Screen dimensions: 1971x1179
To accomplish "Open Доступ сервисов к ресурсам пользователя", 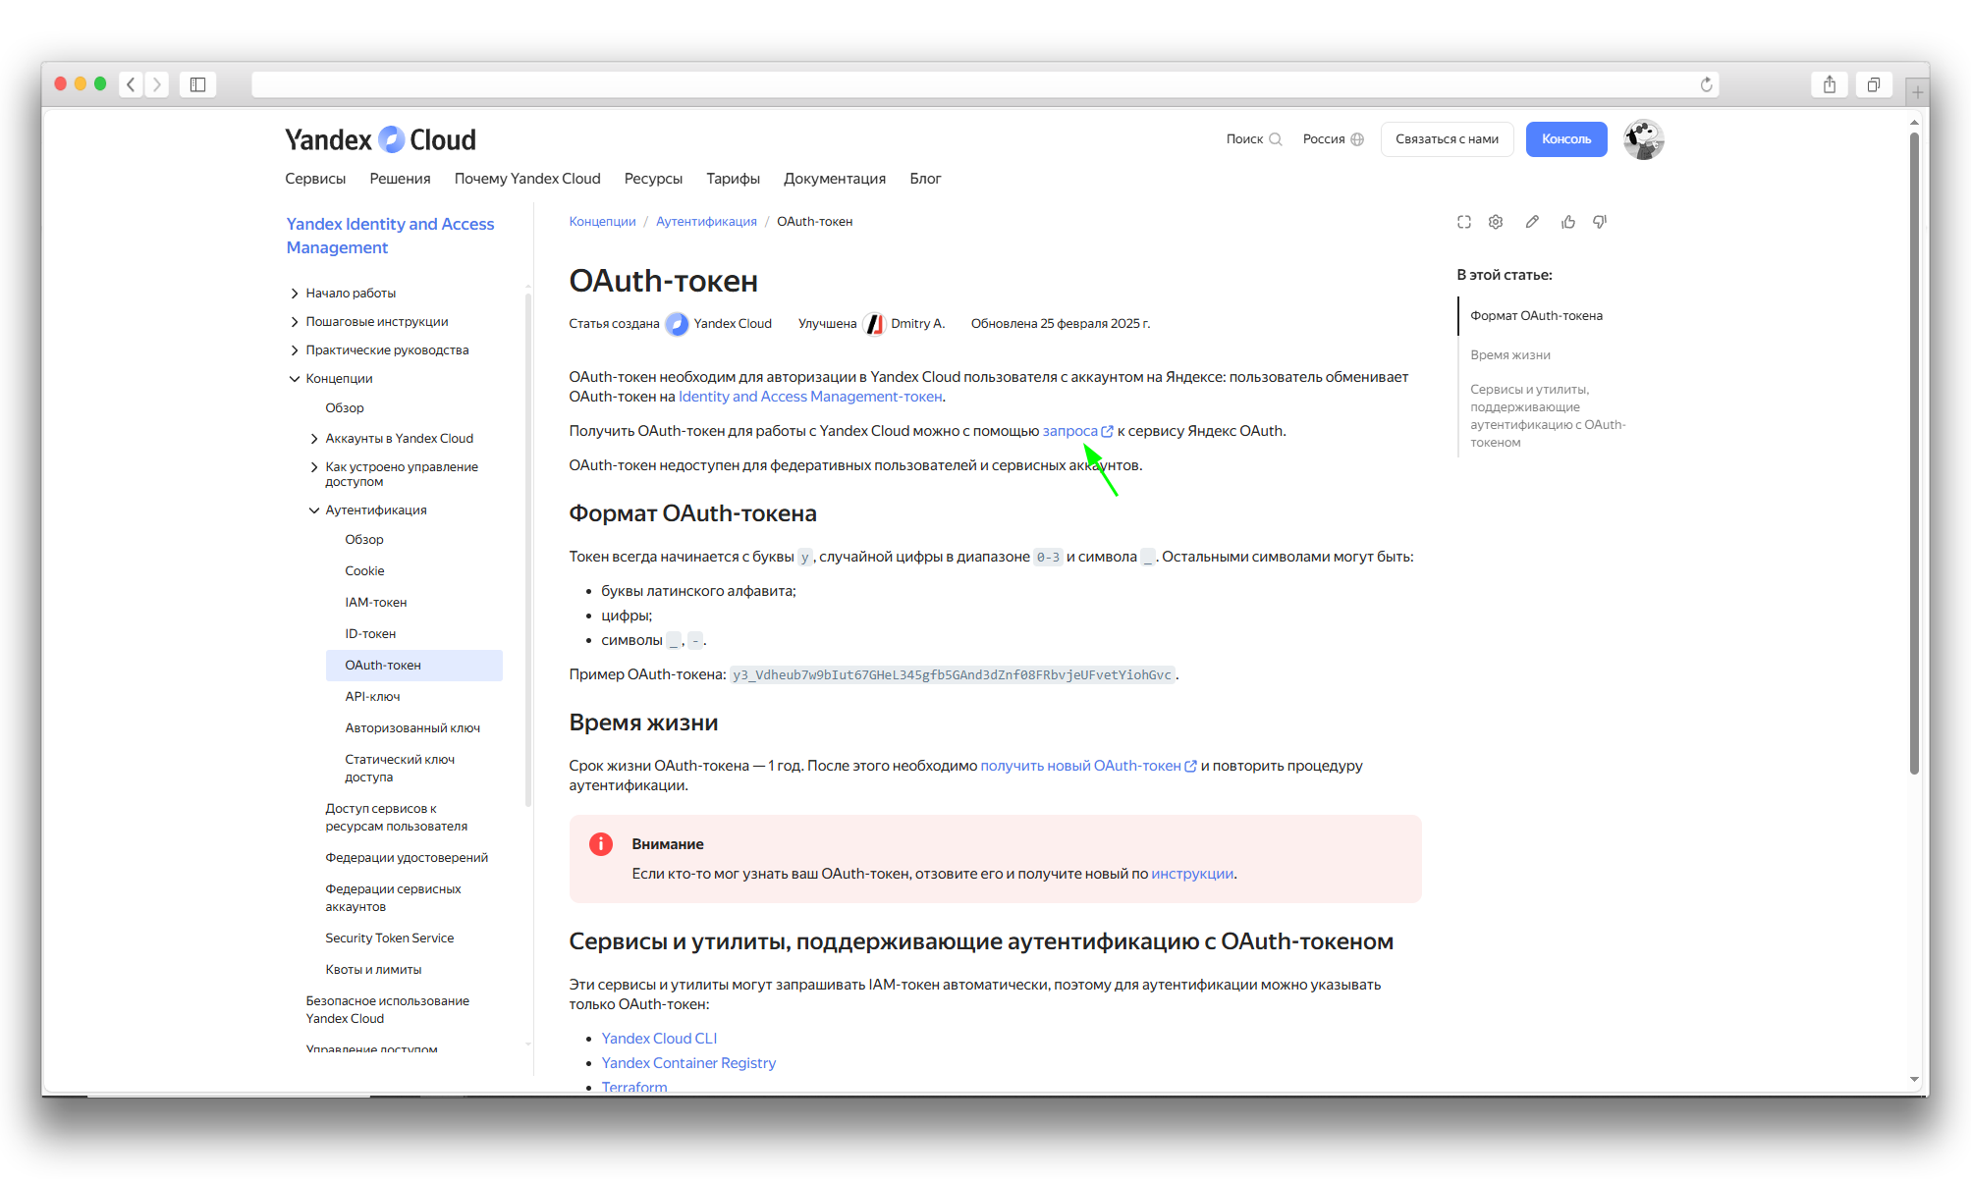I will (396, 818).
